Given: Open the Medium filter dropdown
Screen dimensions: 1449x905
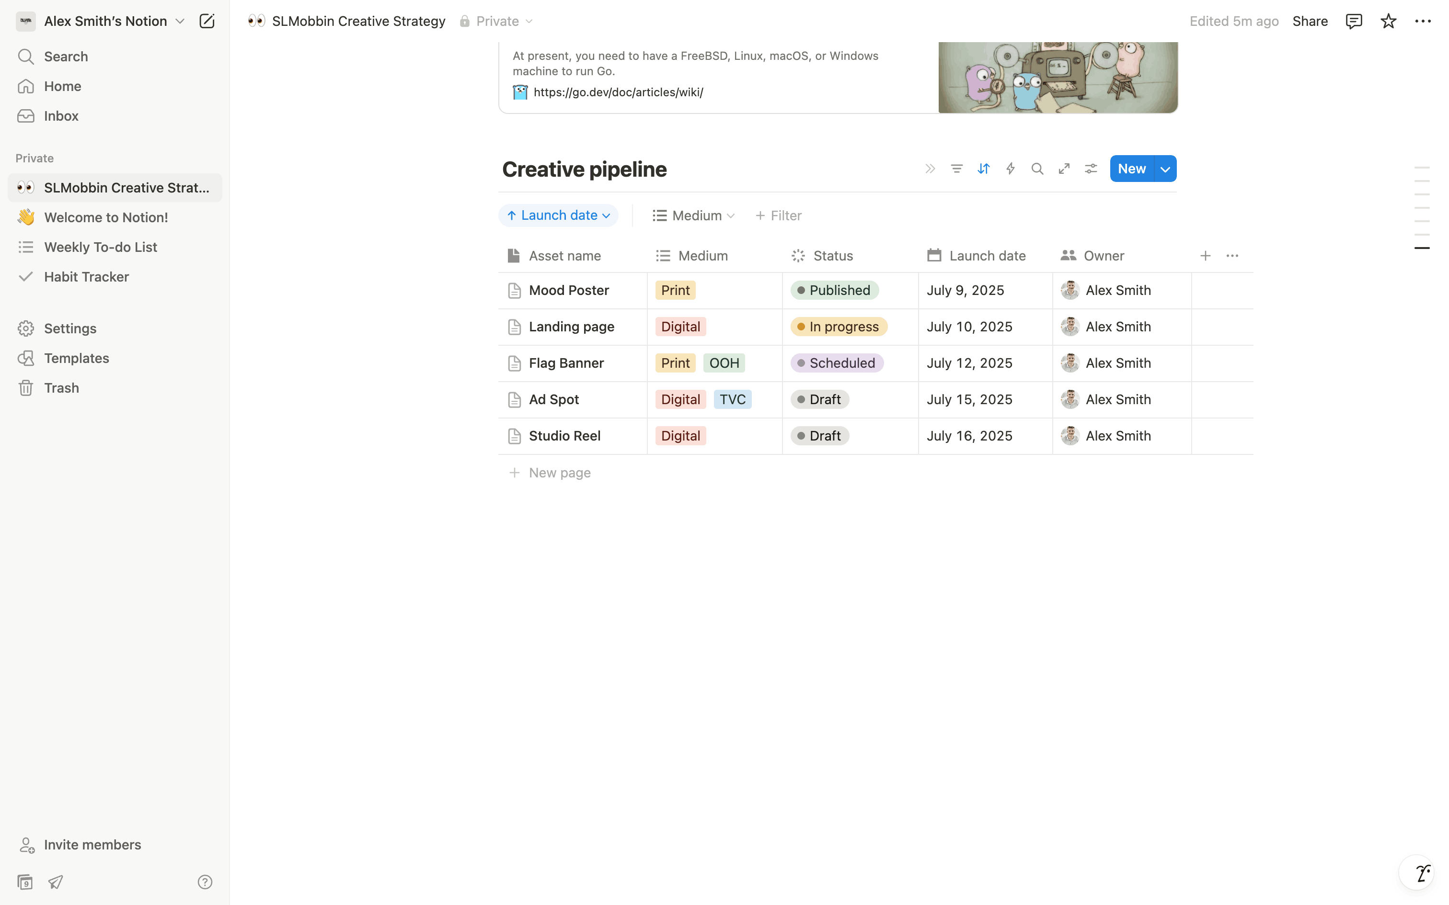Looking at the screenshot, I should (694, 215).
